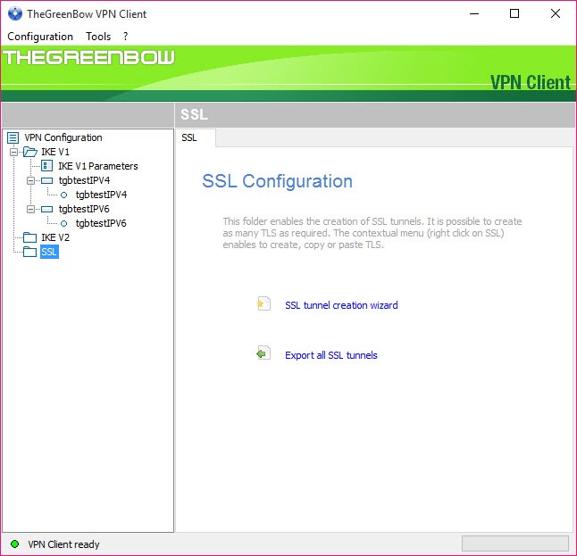This screenshot has width=577, height=556.
Task: Select the parent tgbtestIPV4 Phase 1 entry
Action: tap(84, 180)
